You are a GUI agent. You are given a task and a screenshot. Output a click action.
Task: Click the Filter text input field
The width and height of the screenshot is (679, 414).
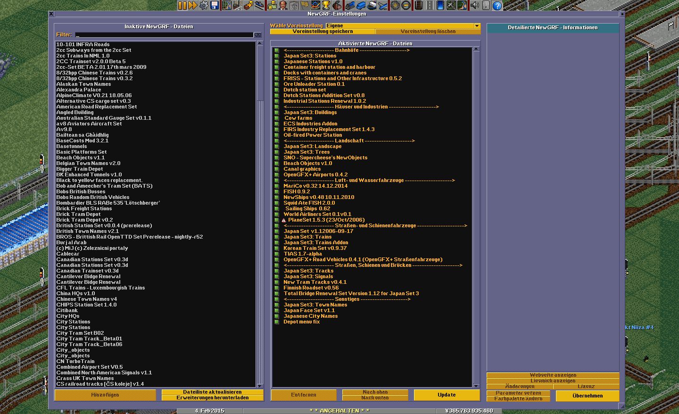coord(164,35)
